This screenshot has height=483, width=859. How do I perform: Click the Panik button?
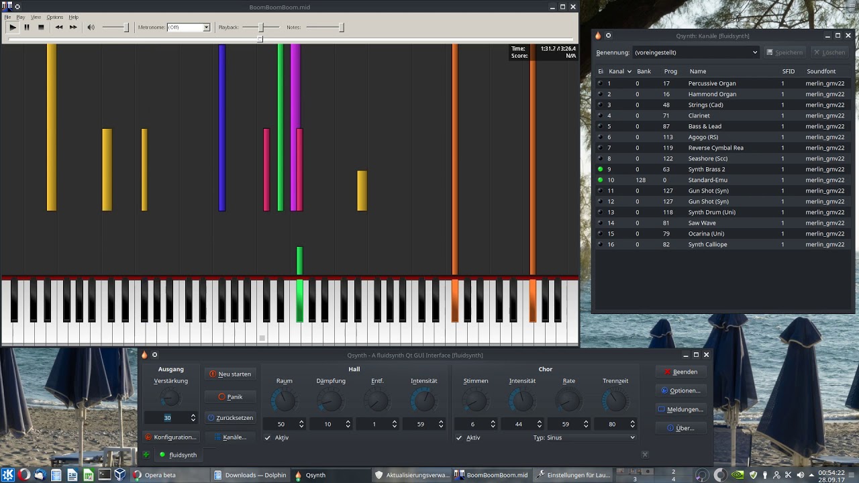coord(230,397)
